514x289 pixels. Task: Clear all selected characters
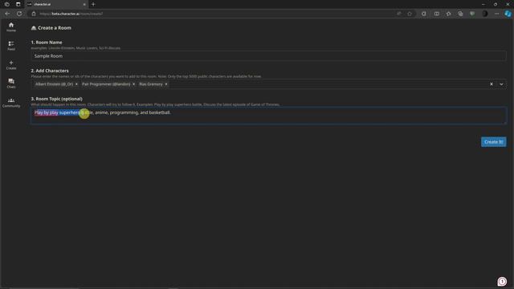tap(492, 84)
